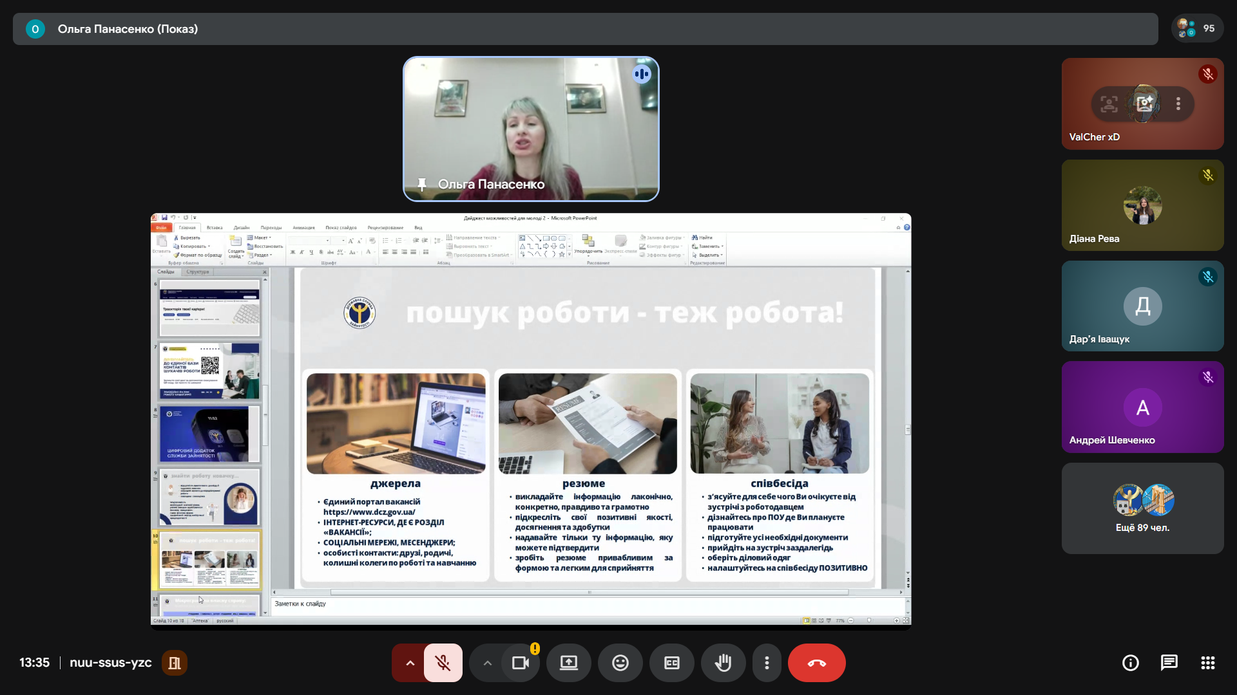Open in-call chat messages
The height and width of the screenshot is (695, 1237).
[1169, 663]
